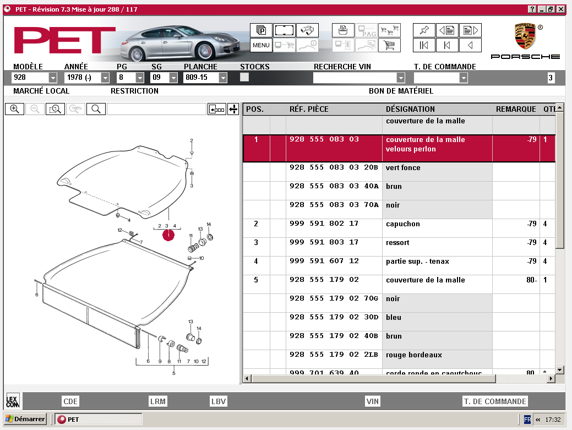Click the MENU button

pyautogui.click(x=261, y=45)
